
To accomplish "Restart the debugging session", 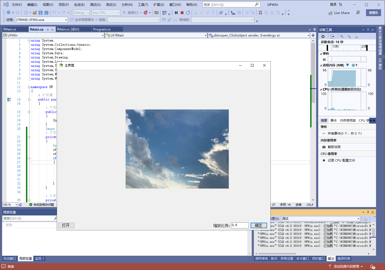I will tap(188, 13).
